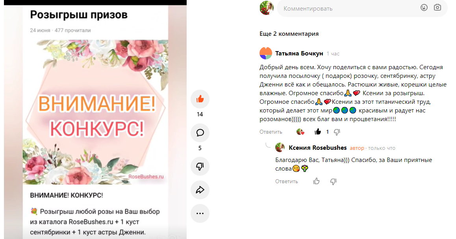
Task: Reply to Ксения's comment via Ответить
Action: [286, 182]
